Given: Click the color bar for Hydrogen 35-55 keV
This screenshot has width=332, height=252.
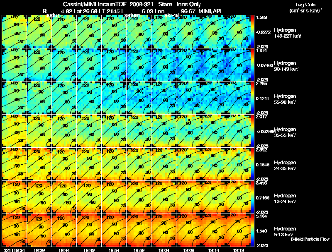Looking at the screenshot, I should [253, 131].
